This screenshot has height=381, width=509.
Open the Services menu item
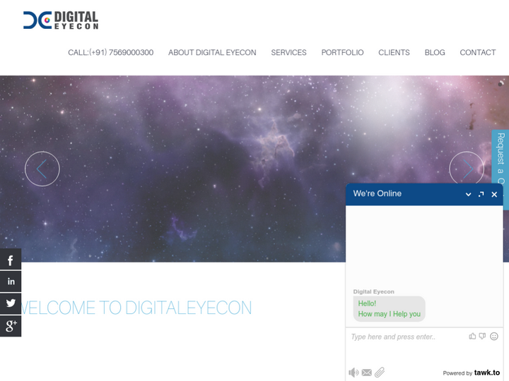[288, 53]
